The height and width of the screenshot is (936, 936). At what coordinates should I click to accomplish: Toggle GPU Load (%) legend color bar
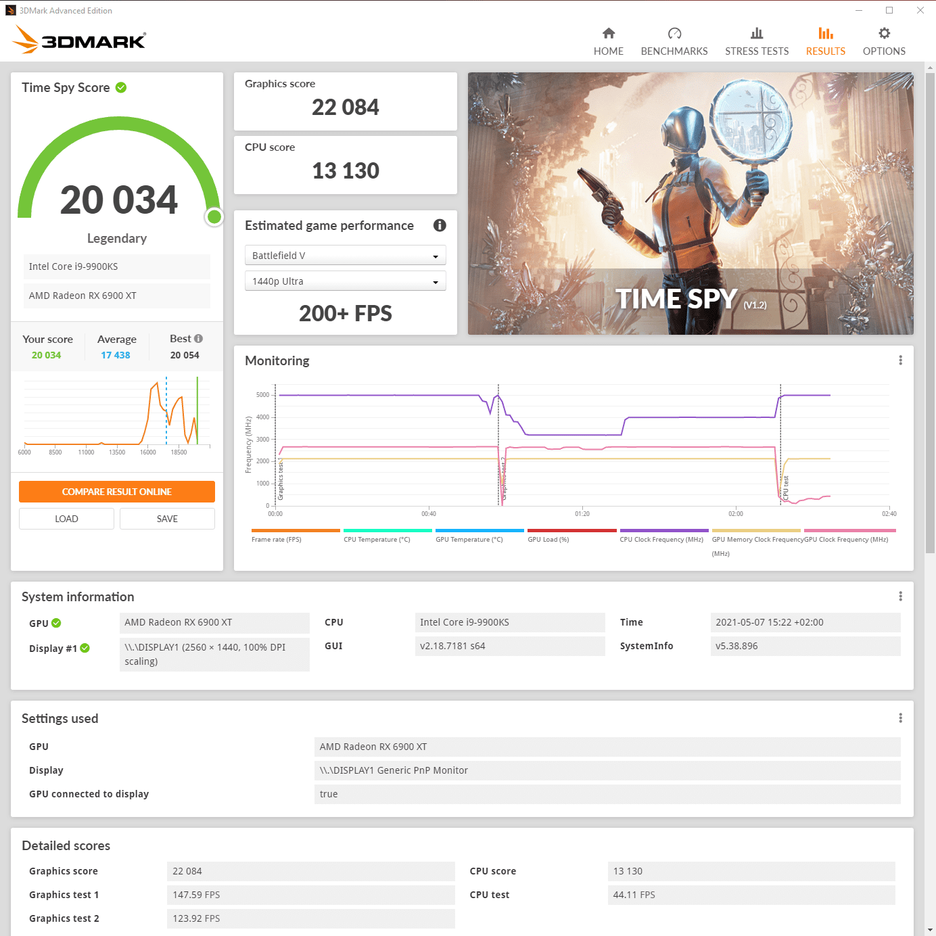click(x=572, y=531)
